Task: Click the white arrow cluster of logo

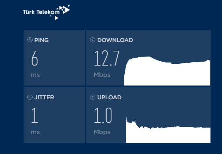Action: [62, 12]
